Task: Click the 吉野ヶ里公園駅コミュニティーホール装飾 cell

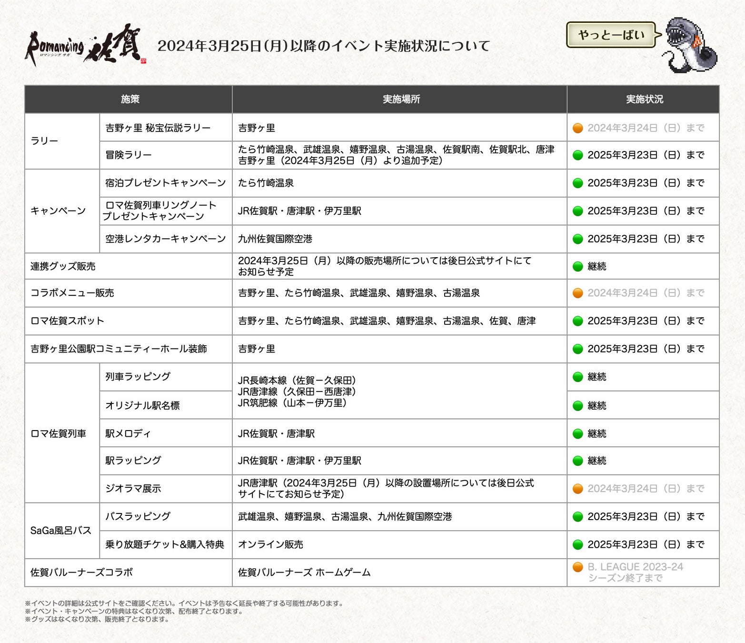Action: (x=129, y=349)
